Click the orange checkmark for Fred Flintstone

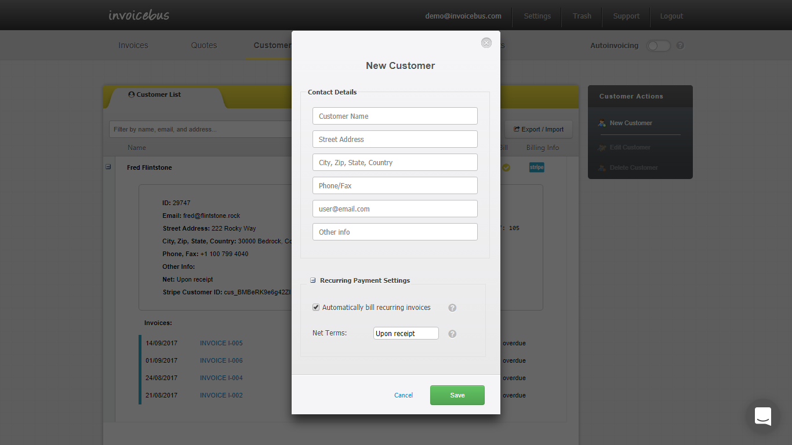[506, 167]
